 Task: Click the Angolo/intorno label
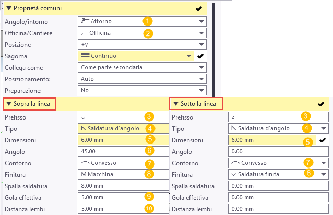[x=26, y=22]
